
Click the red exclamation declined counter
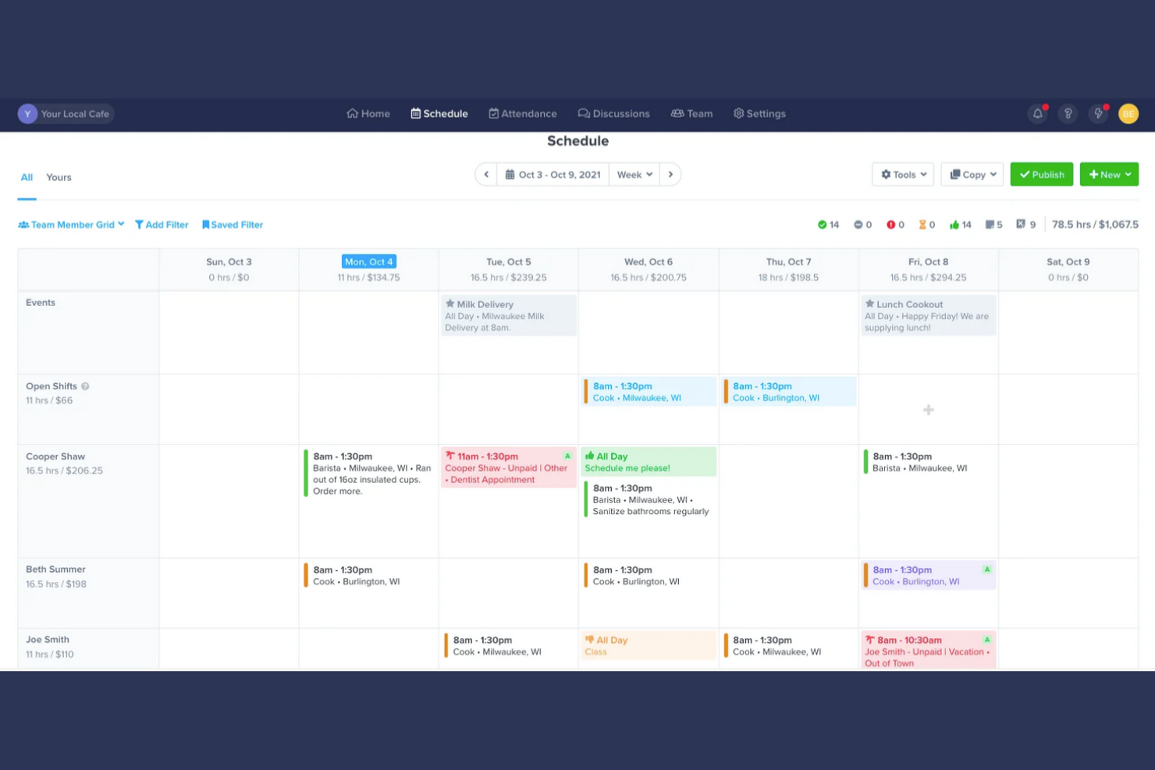(894, 225)
